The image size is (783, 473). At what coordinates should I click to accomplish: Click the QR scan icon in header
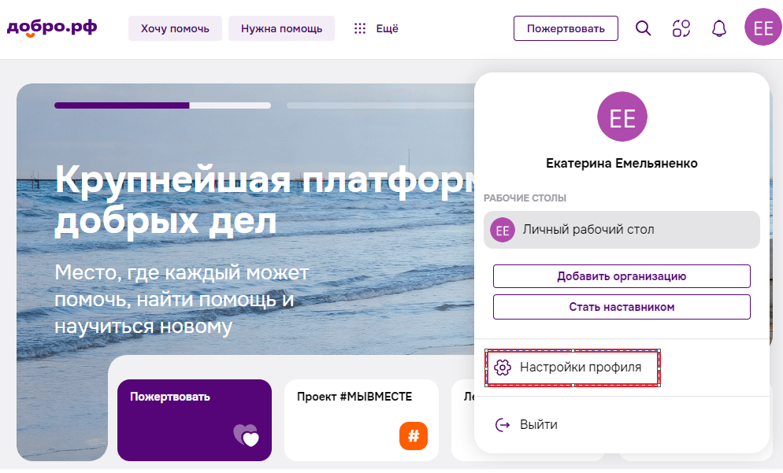coord(681,29)
